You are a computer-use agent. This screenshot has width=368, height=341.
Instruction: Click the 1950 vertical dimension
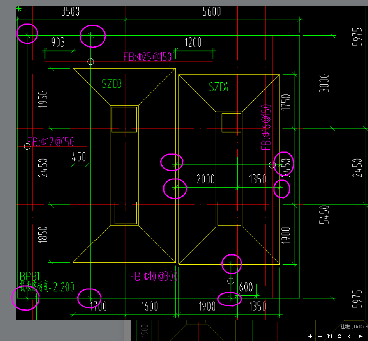click(x=43, y=99)
